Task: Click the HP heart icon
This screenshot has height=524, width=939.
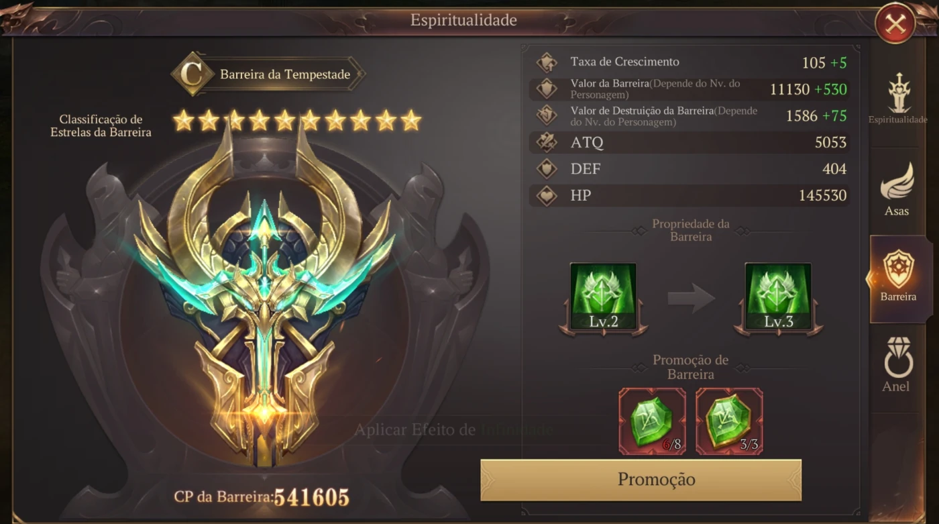Action: [x=547, y=196]
